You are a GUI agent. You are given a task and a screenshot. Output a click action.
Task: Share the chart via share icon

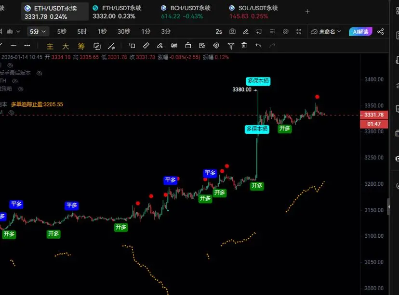[380, 31]
